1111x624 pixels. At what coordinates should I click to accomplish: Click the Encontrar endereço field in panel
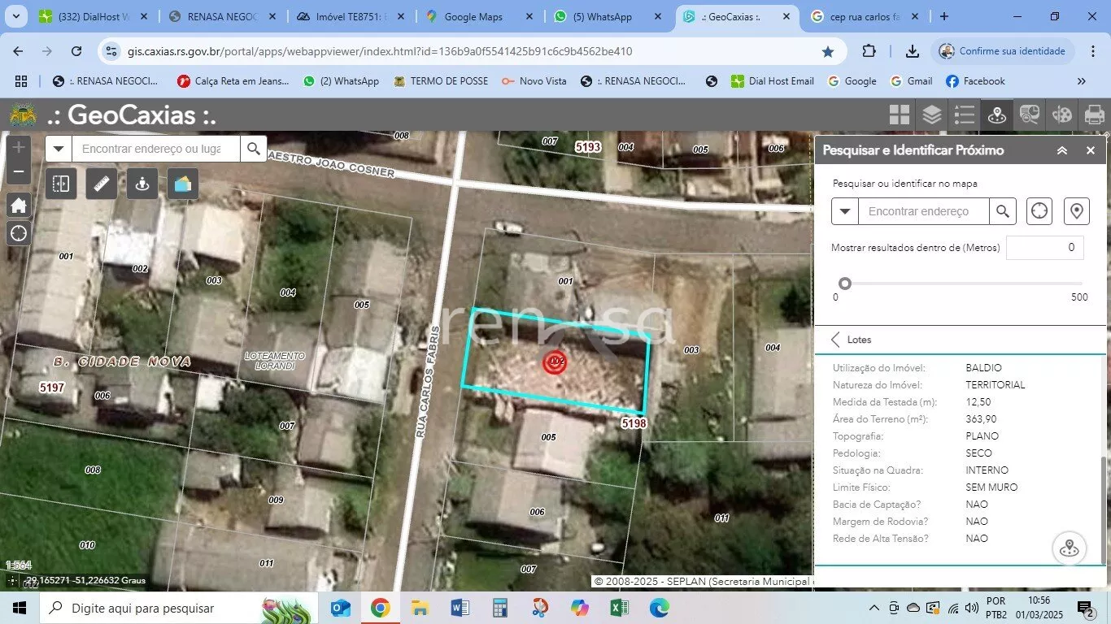[x=923, y=211]
